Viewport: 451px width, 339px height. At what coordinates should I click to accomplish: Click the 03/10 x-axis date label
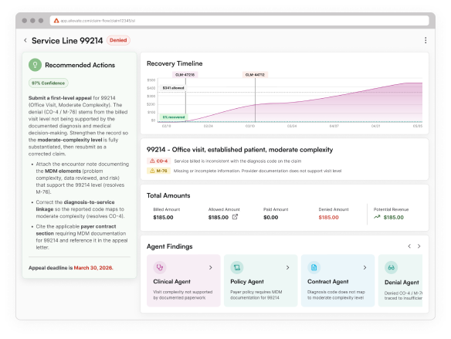click(x=250, y=126)
